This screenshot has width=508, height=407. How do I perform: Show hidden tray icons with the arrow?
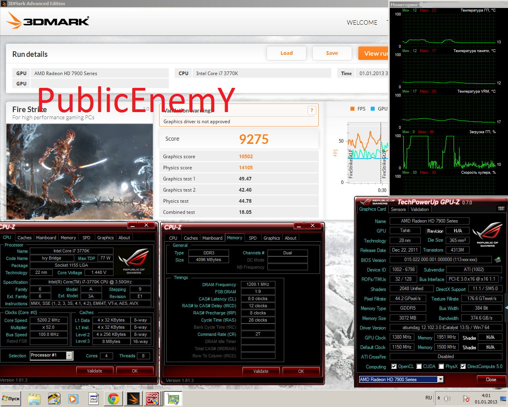tap(439, 398)
